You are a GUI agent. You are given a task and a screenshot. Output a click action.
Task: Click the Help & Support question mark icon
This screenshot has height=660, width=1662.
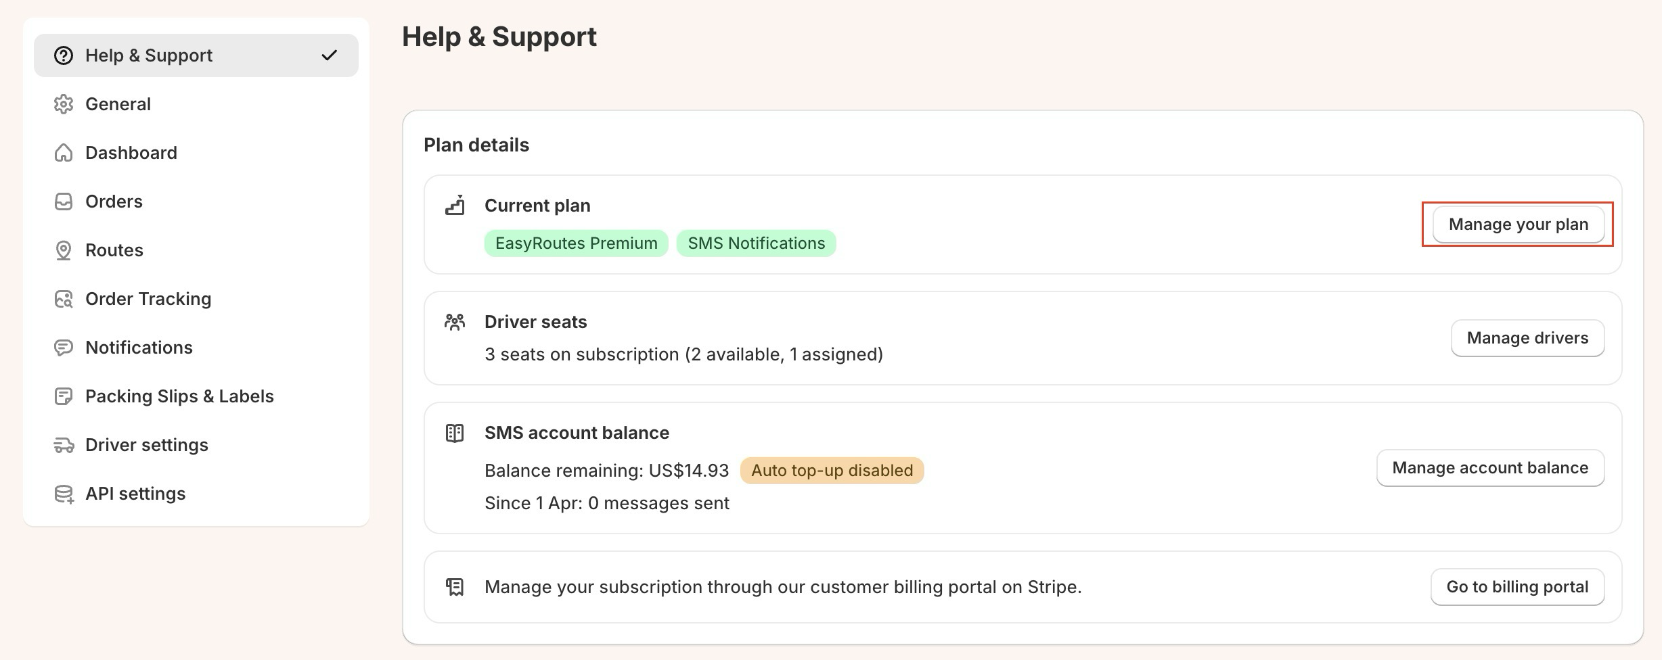pos(64,55)
